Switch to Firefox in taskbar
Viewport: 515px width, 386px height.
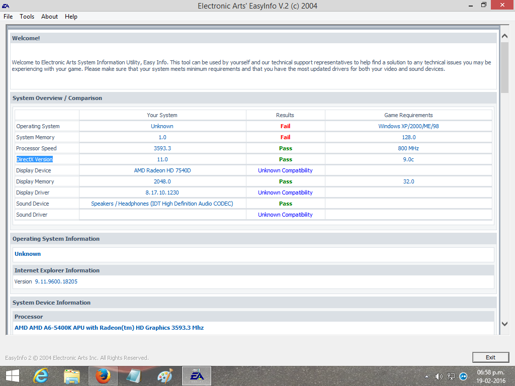tap(103, 376)
